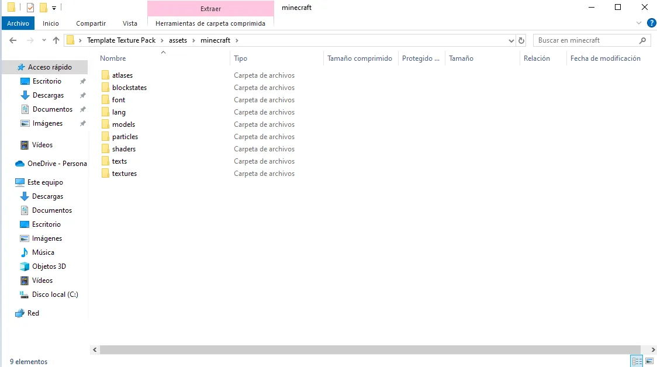This screenshot has height=367, width=657.
Task: Open the Help question mark icon
Action: click(x=651, y=23)
